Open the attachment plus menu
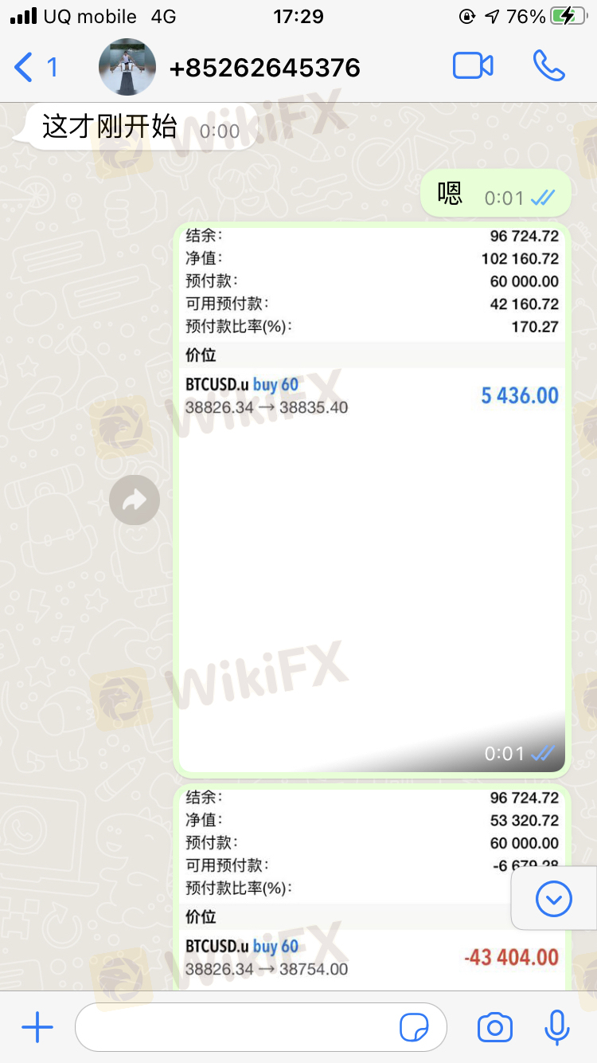Viewport: 597px width, 1063px height. click(x=37, y=1028)
